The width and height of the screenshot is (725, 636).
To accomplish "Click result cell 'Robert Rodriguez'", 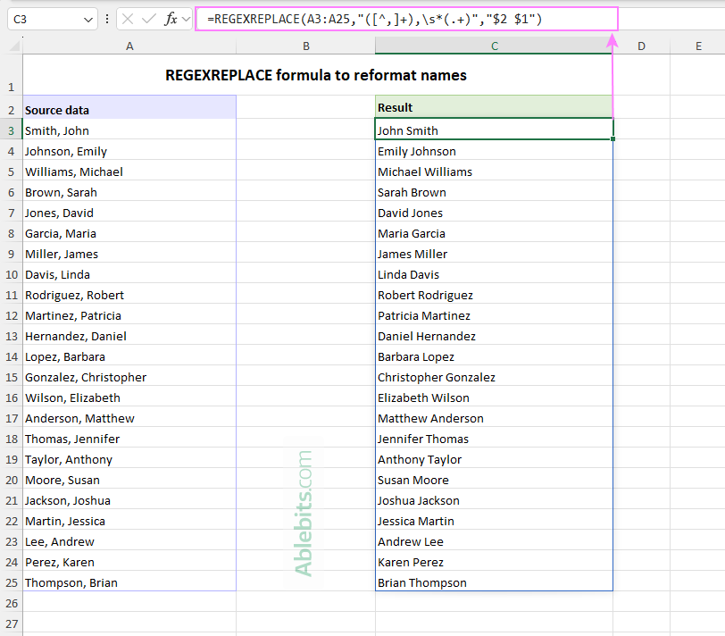I will click(494, 293).
